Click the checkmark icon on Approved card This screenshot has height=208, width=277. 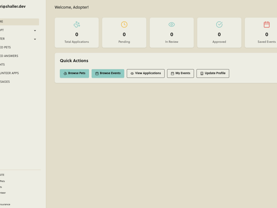click(x=219, y=24)
